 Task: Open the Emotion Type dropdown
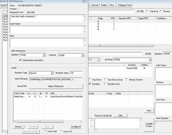pyautogui.click(x=52, y=73)
